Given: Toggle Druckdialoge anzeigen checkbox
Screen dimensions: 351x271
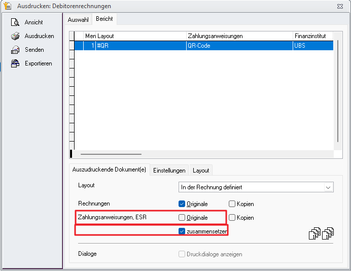Looking at the screenshot, I should [x=182, y=254].
